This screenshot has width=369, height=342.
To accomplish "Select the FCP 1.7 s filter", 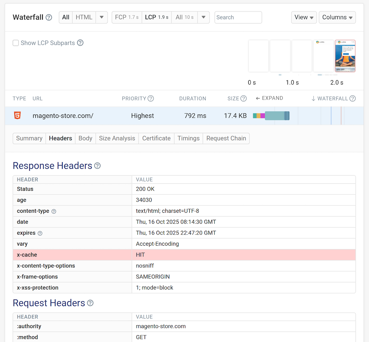I will click(127, 17).
